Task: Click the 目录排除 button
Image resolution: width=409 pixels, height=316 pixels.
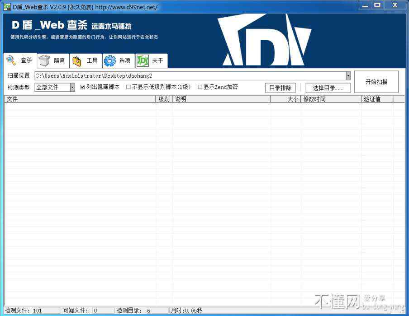Action: (x=280, y=88)
